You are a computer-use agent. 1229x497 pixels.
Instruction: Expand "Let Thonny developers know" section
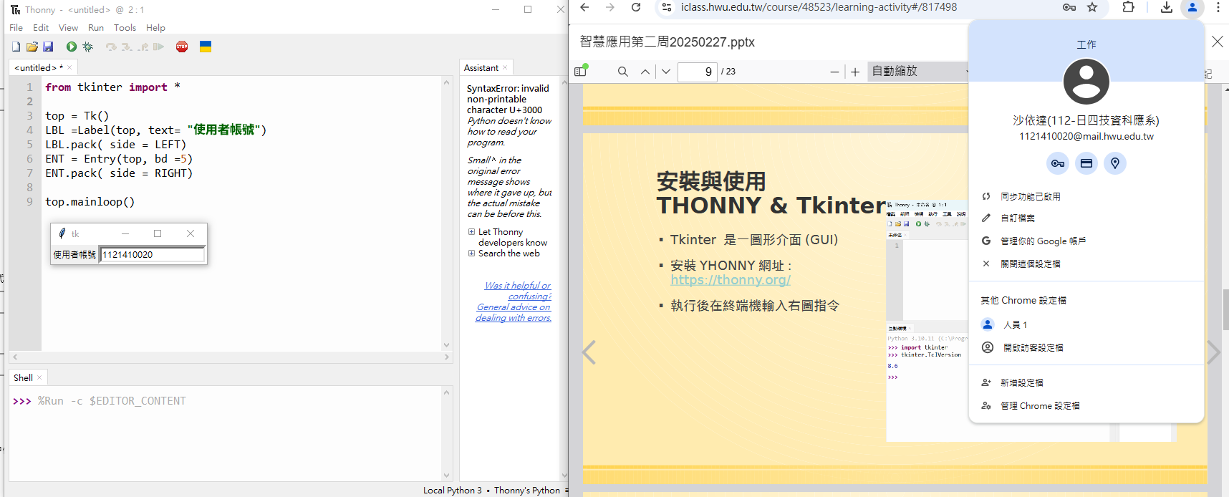click(x=471, y=232)
